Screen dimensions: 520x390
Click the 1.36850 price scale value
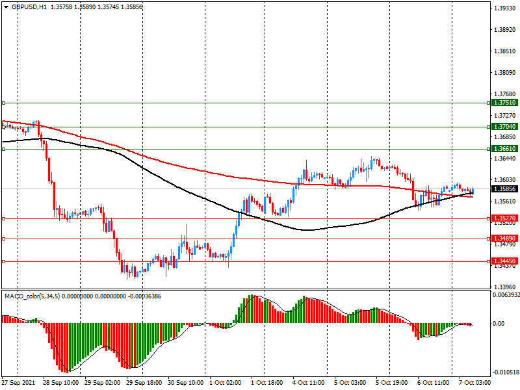(x=505, y=137)
